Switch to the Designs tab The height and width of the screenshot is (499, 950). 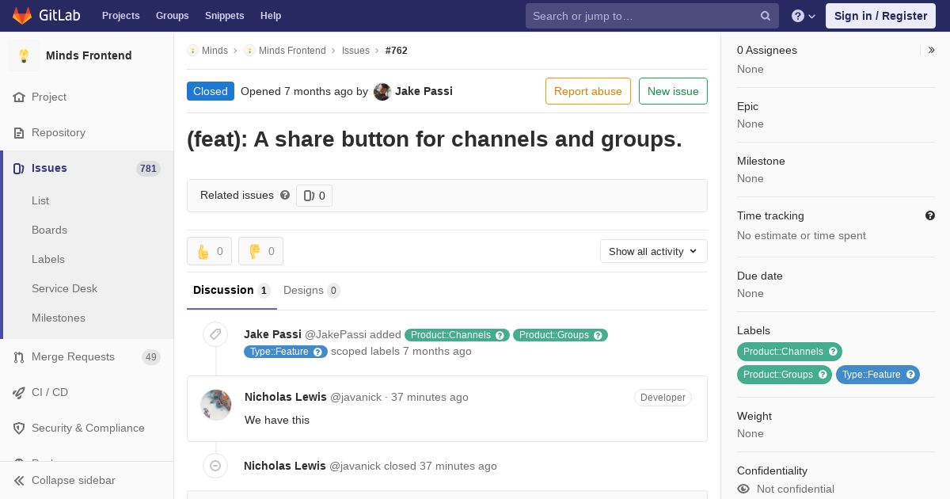tap(312, 291)
